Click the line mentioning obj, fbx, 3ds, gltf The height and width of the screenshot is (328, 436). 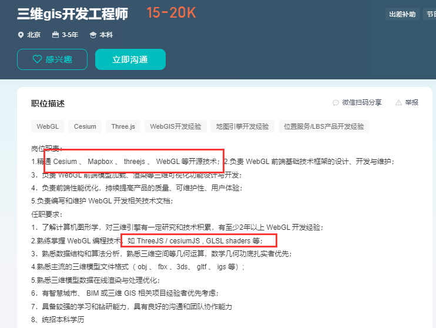point(138,267)
